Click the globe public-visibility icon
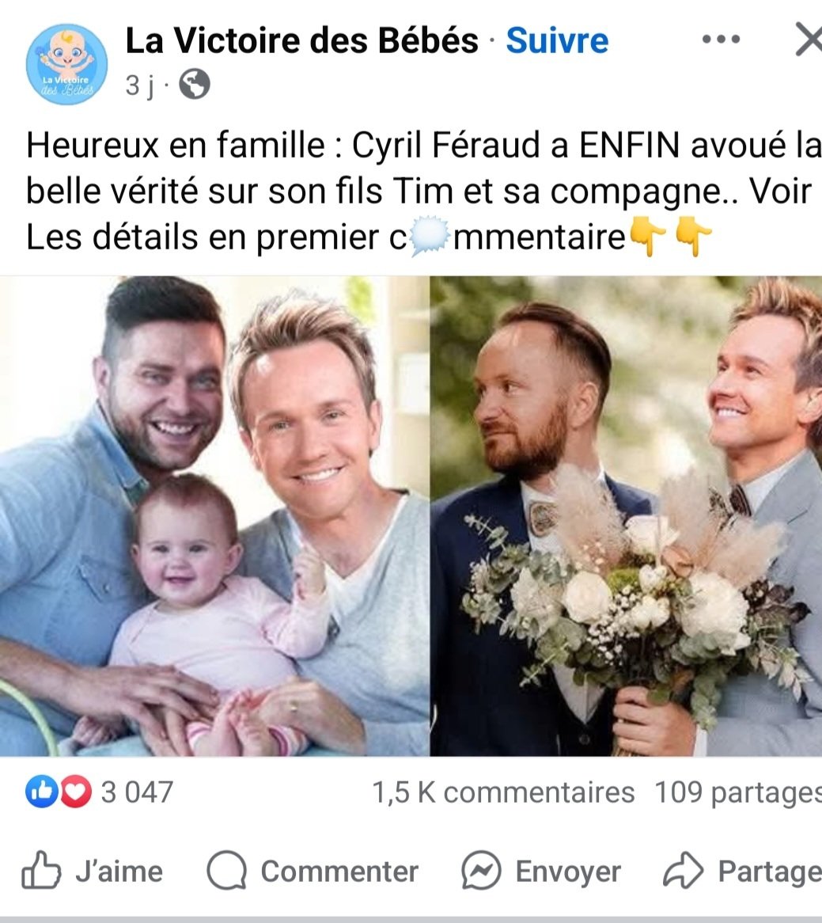The image size is (822, 923). point(194,84)
